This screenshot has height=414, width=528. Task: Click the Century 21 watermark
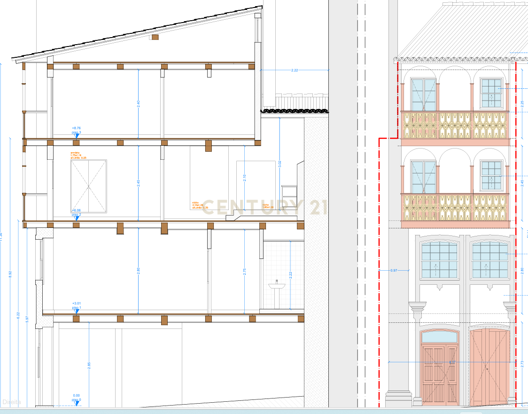click(264, 207)
